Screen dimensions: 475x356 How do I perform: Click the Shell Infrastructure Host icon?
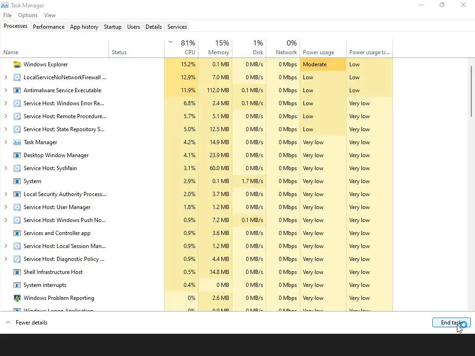17,272
